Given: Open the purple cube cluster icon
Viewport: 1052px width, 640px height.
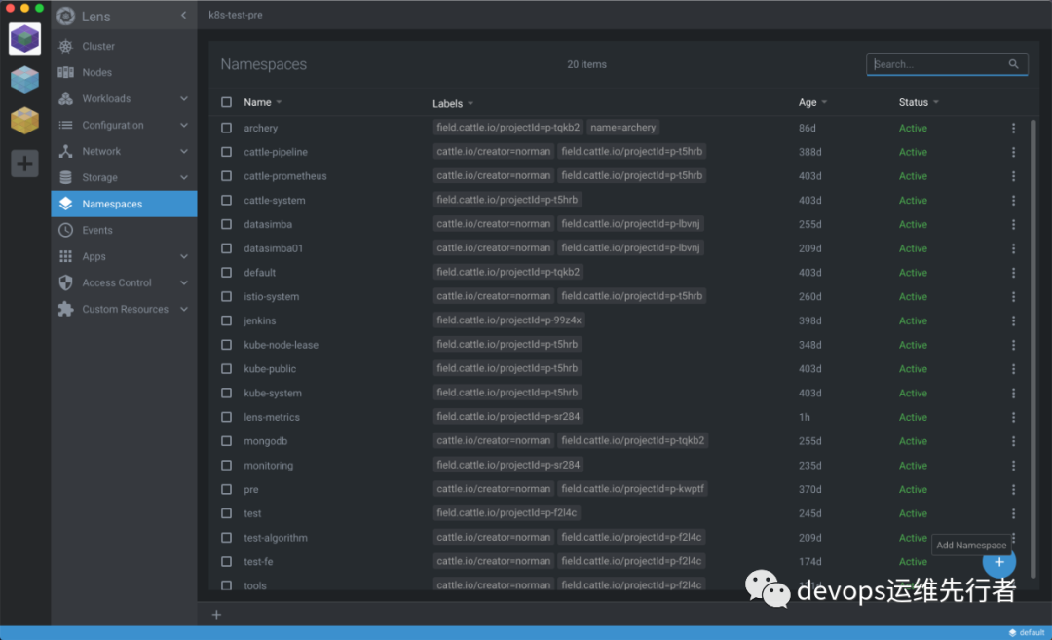Looking at the screenshot, I should [24, 39].
